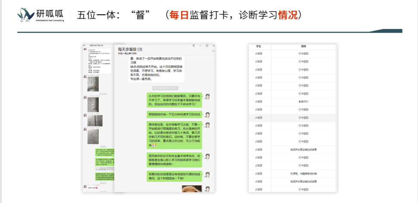418x203 pixels.
Task: Click the 2023年5月4日 13:51 timestamp
Action: 165,88
